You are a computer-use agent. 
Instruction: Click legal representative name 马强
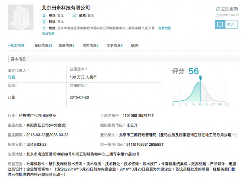tap(12, 76)
